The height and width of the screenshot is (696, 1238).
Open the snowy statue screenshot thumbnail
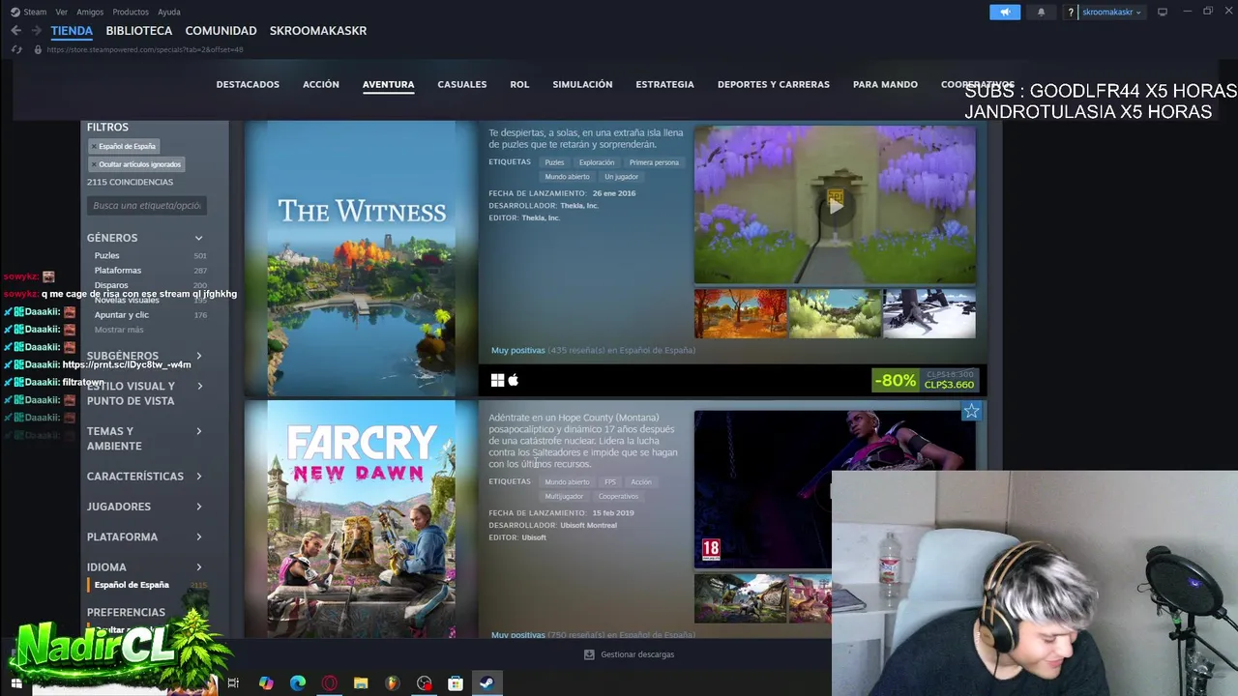(929, 313)
